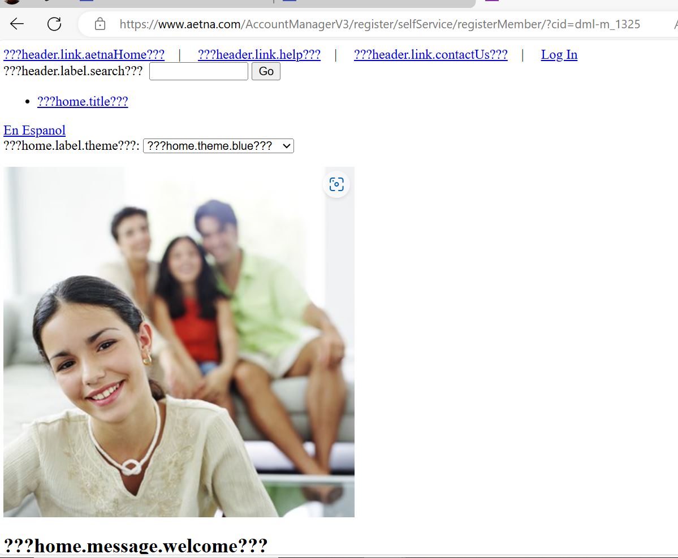
Task: Click the ???header.label.search??? label
Action: 73,71
